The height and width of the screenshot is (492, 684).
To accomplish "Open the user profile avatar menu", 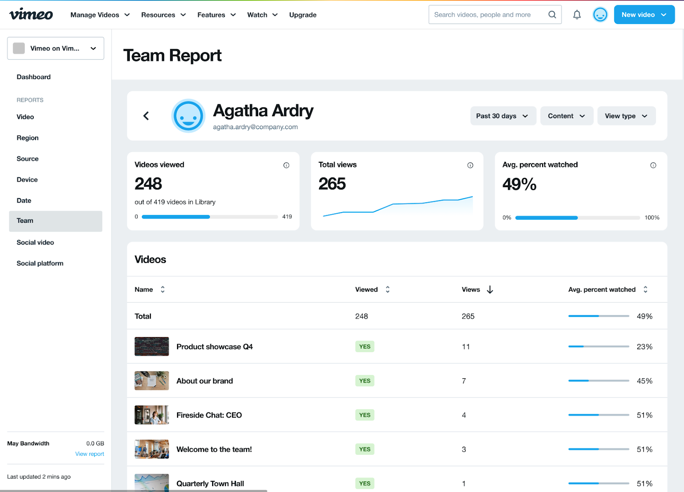I will point(600,15).
